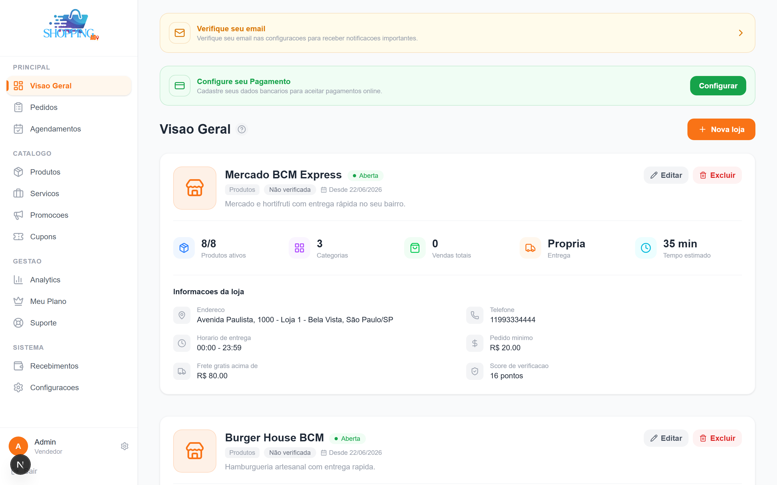Select Visao Geral in the sidebar

click(69, 86)
